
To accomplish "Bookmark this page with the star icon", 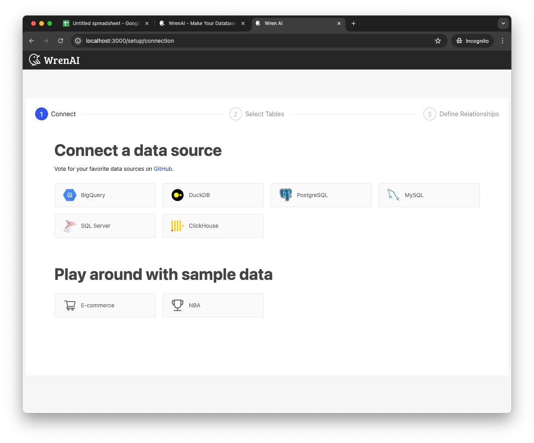I will pos(438,41).
